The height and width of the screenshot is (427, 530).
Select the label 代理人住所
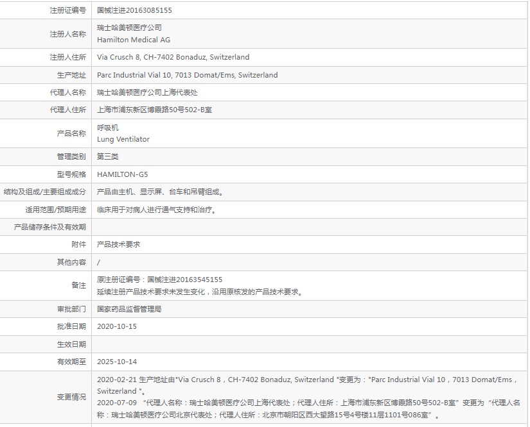pos(68,110)
